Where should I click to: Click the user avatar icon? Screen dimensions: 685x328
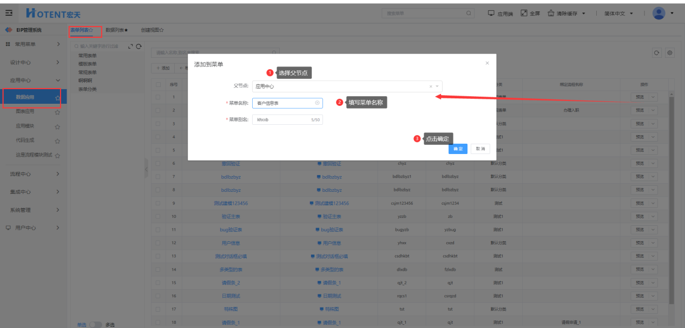click(x=658, y=13)
